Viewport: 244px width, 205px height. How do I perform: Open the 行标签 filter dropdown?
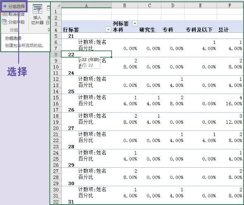point(108,29)
